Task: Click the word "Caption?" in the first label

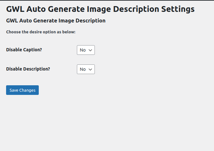Action: click(x=33, y=50)
